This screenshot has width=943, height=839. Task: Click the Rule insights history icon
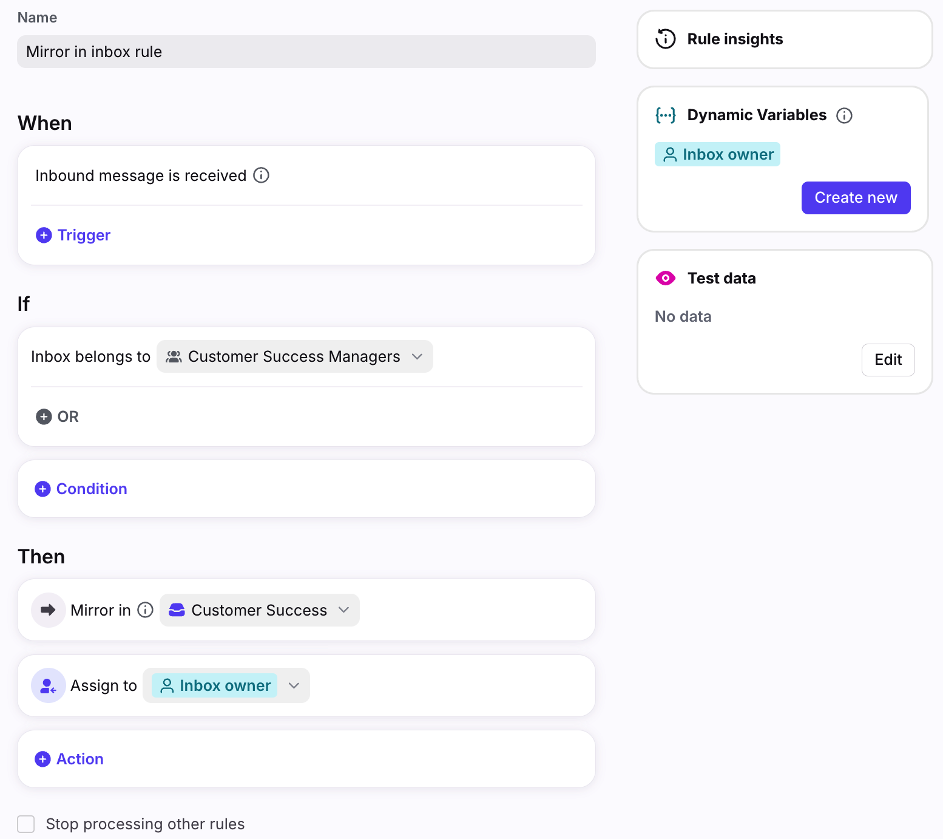tap(665, 39)
